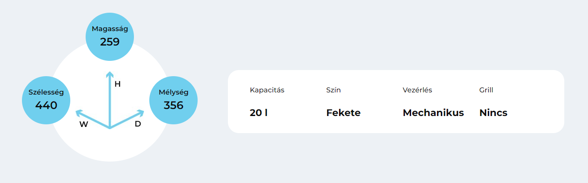Click the number 259 in the height circle
Screen dimensions: 588x183
click(110, 42)
